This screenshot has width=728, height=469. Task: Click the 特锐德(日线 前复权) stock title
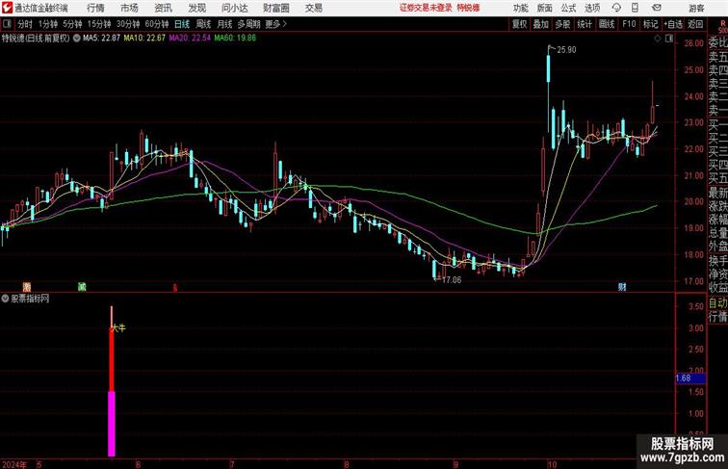[36, 39]
